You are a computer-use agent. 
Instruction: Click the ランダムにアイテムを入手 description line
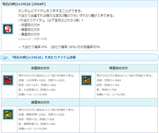tap(50, 11)
